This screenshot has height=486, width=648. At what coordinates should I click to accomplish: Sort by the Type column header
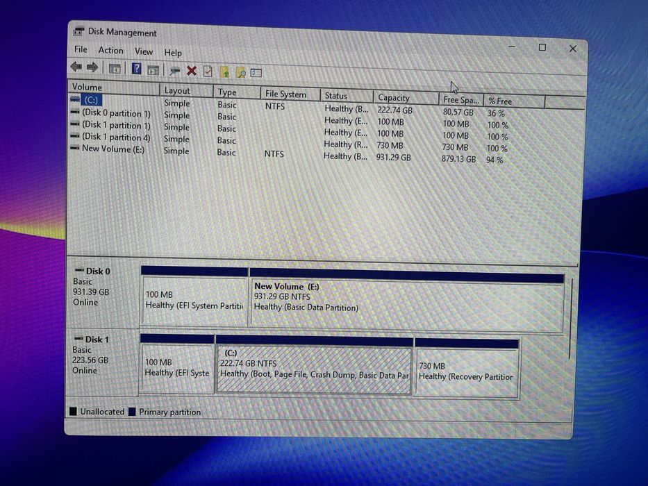[237, 92]
